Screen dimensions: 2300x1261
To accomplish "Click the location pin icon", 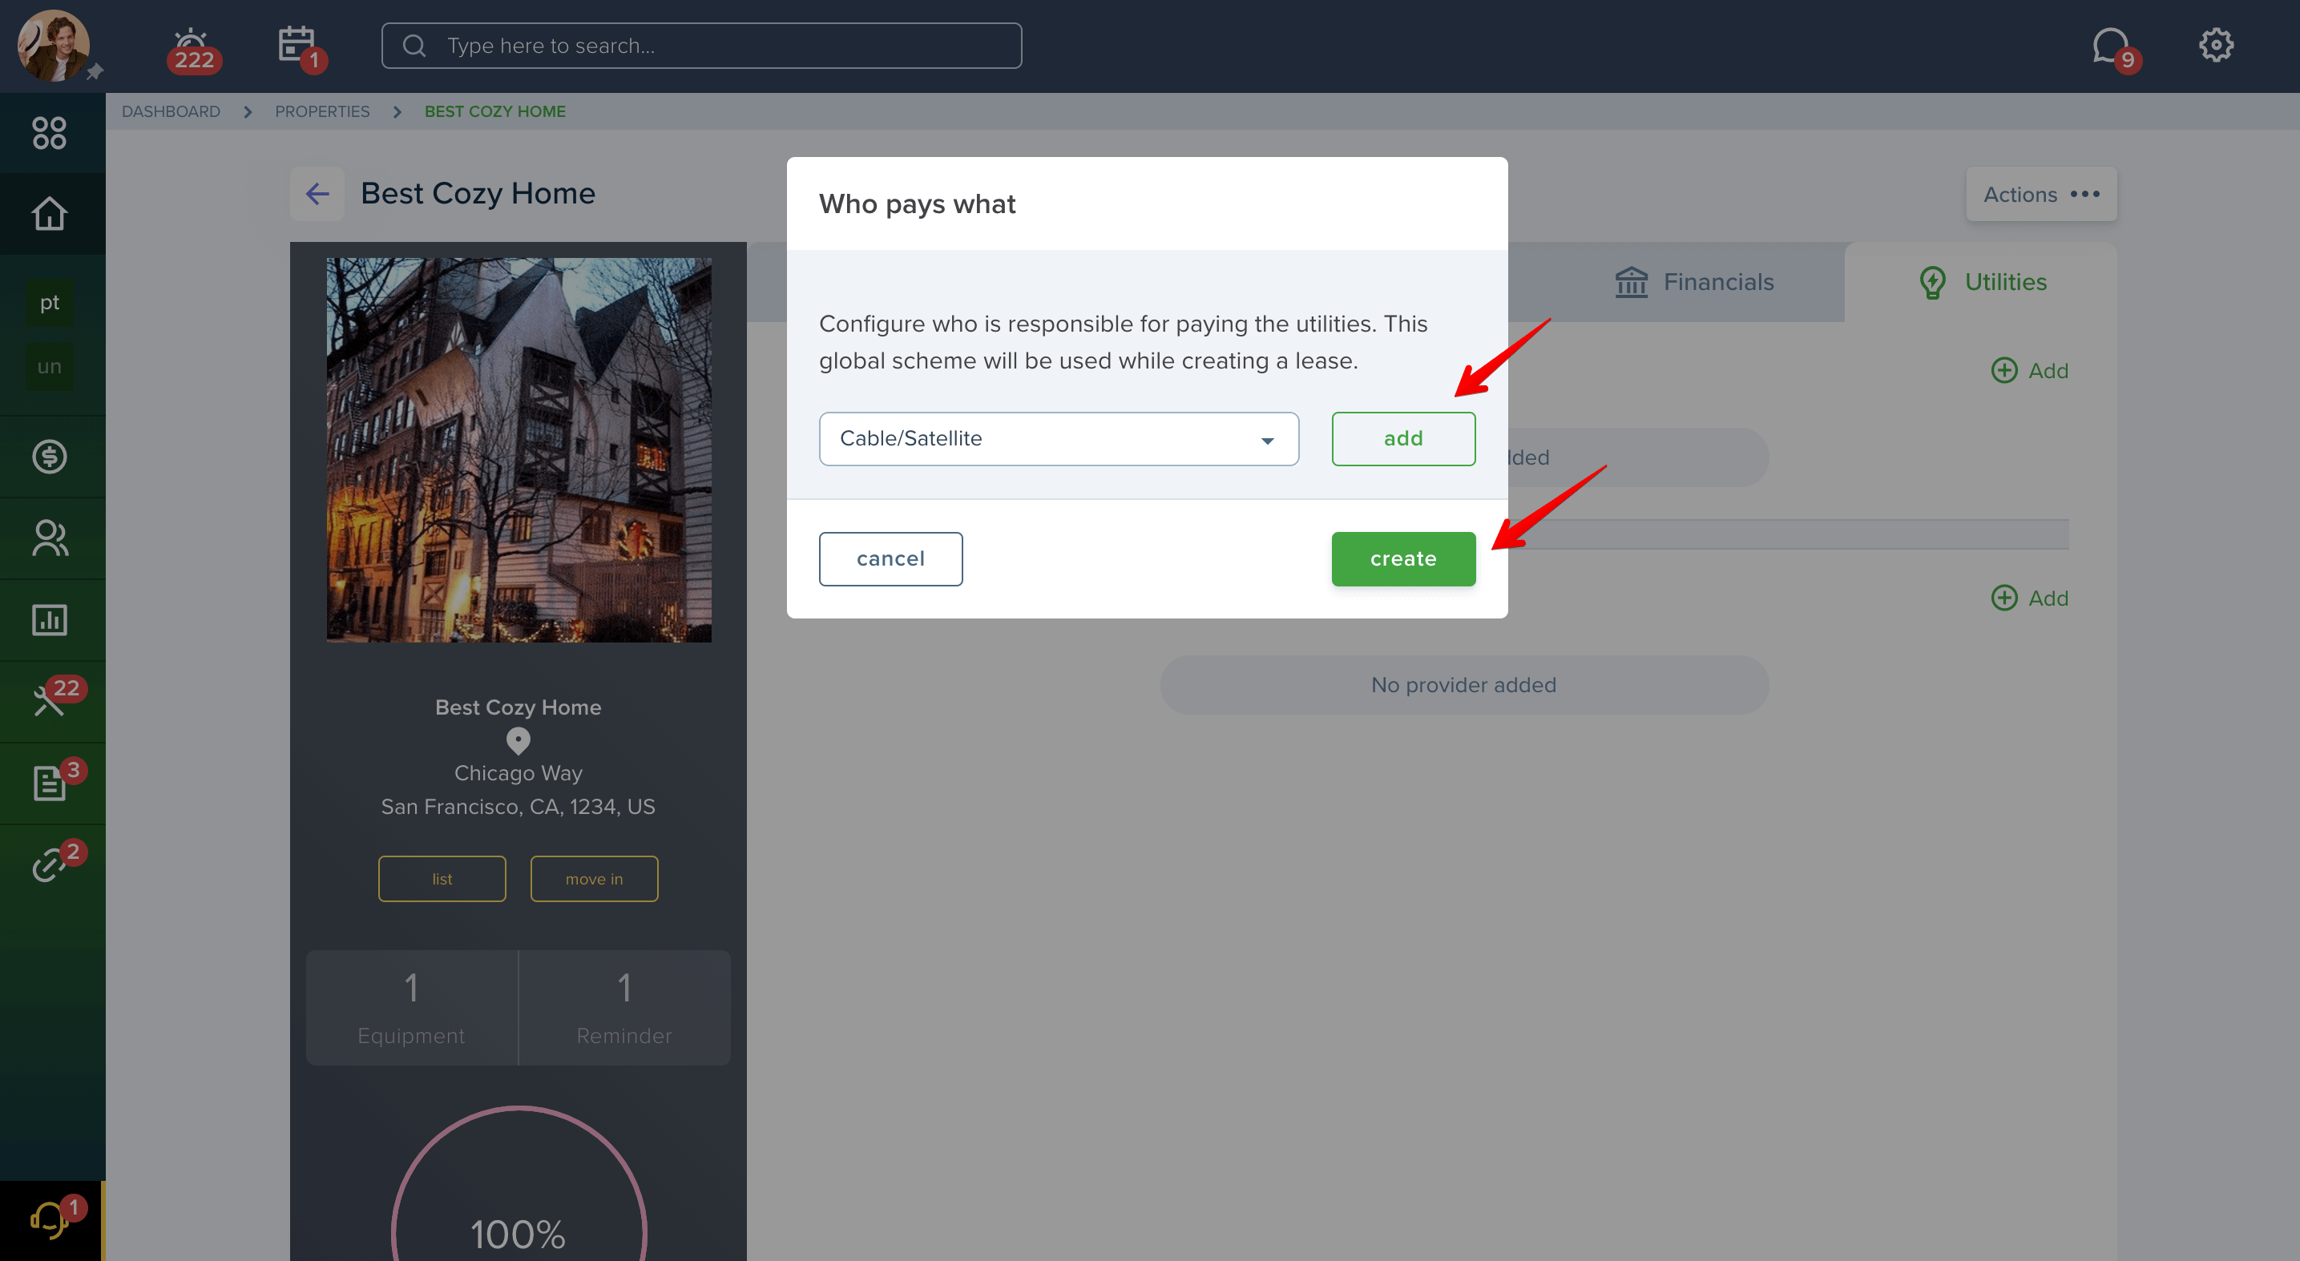I will click(518, 741).
